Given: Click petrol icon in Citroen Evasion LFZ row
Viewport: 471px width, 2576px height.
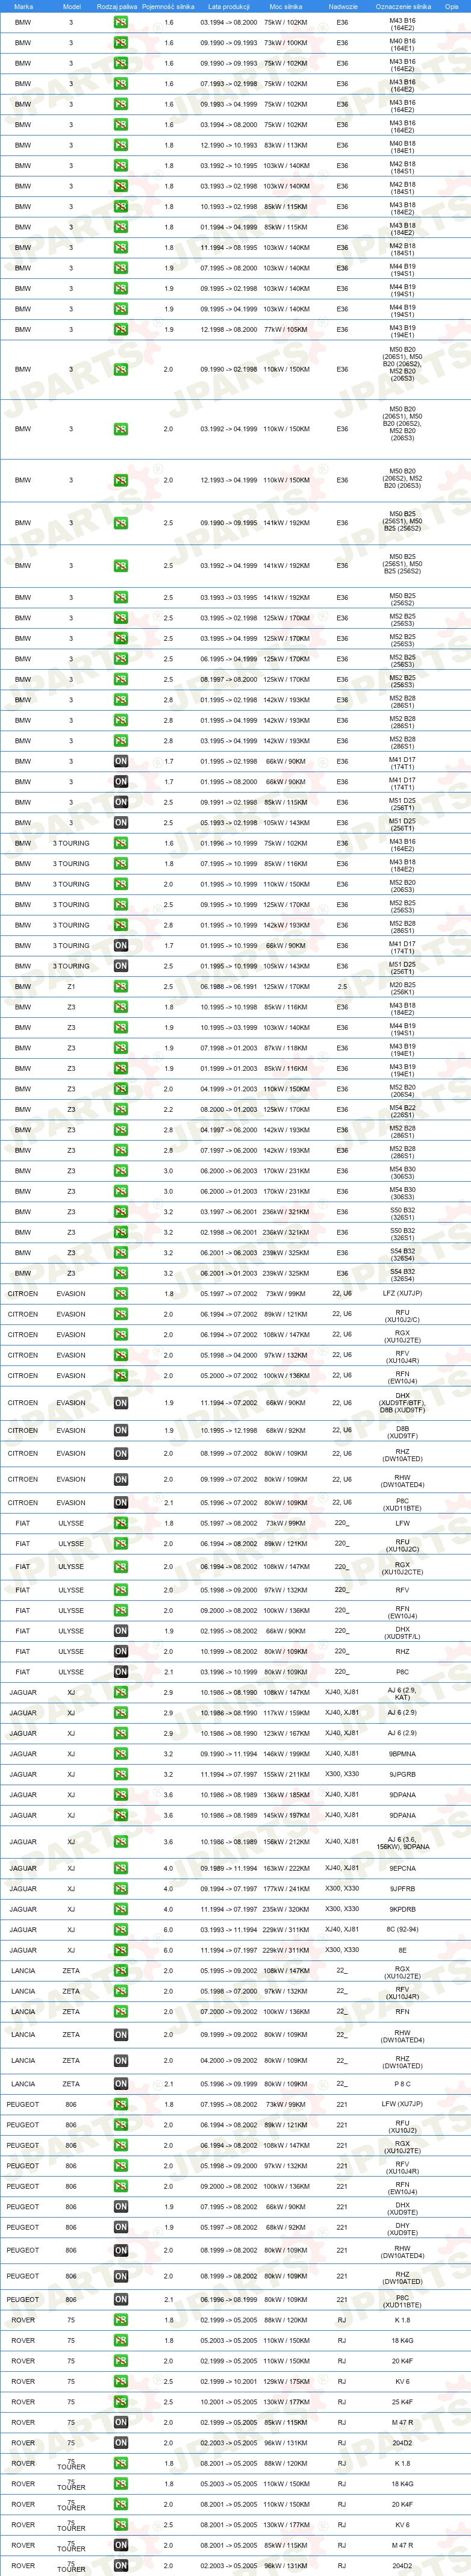Looking at the screenshot, I should (120, 1293).
